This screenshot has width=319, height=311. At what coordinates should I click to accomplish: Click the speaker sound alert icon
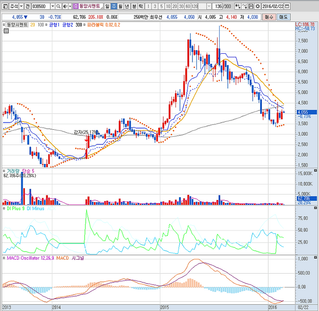tap(65, 6)
